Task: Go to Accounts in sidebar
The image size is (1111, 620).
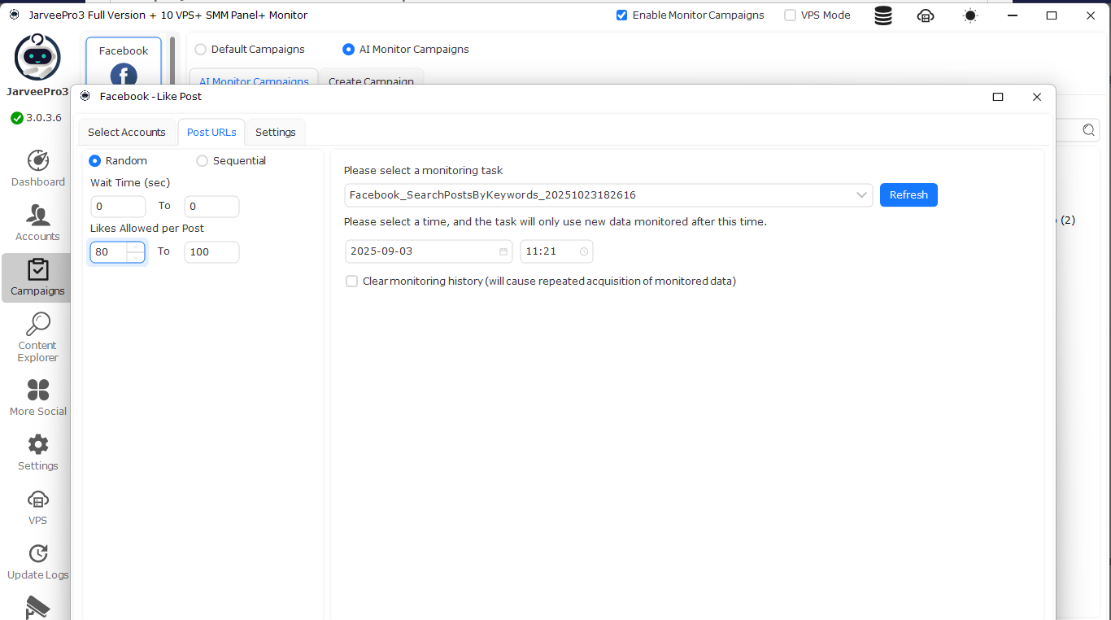Action: tap(37, 216)
